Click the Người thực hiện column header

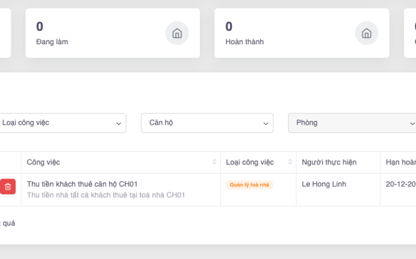click(x=329, y=162)
